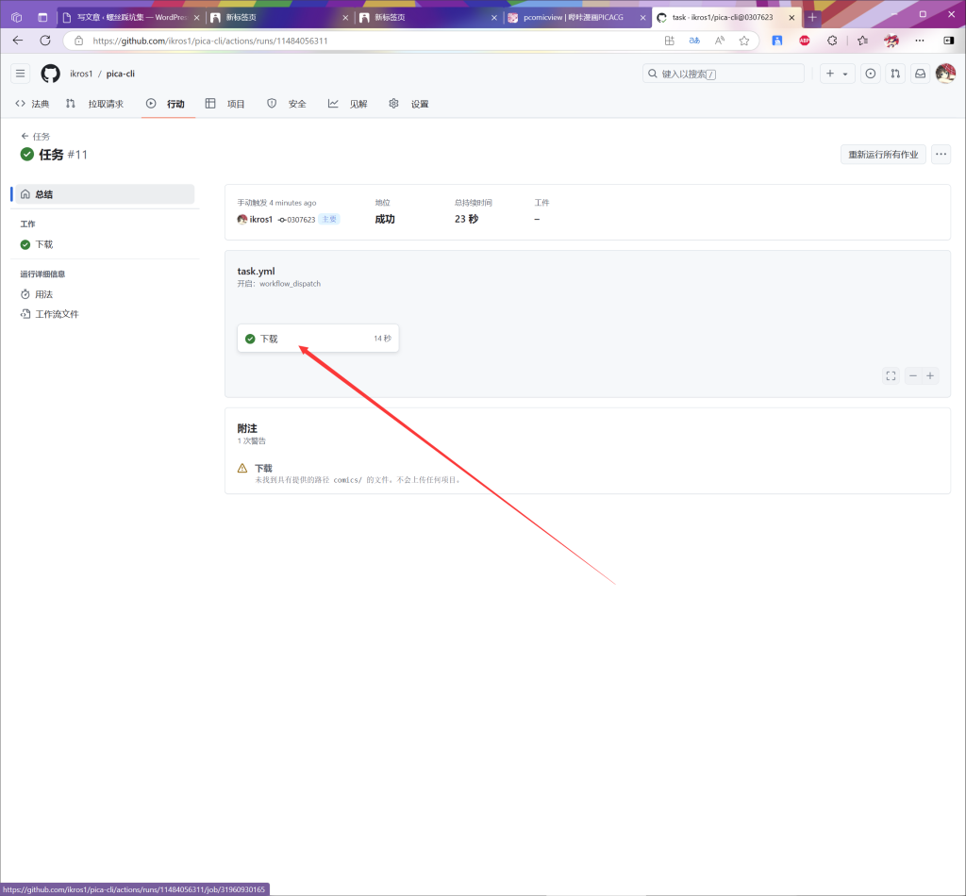This screenshot has height=896, width=966.
Task: Go back with the browser back arrow
Action: click(18, 41)
